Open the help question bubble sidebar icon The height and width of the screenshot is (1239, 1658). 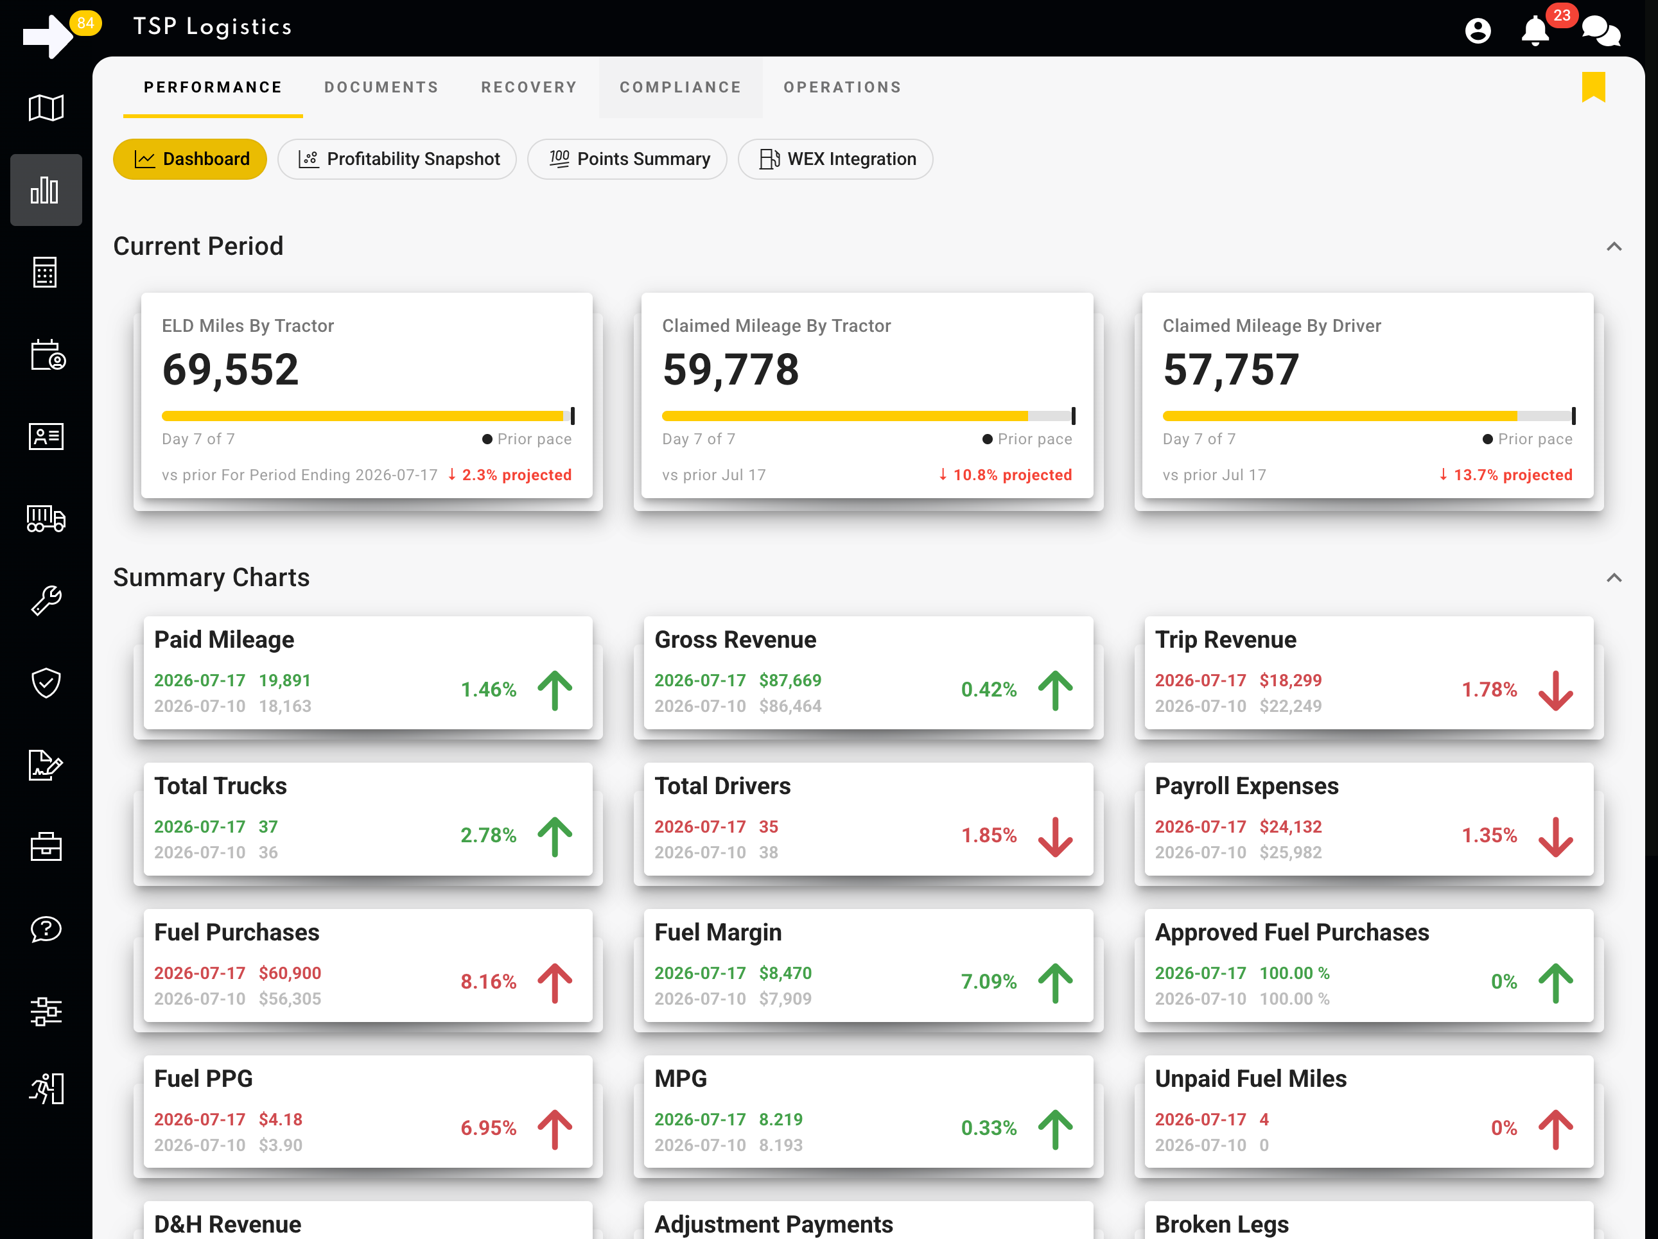click(46, 929)
